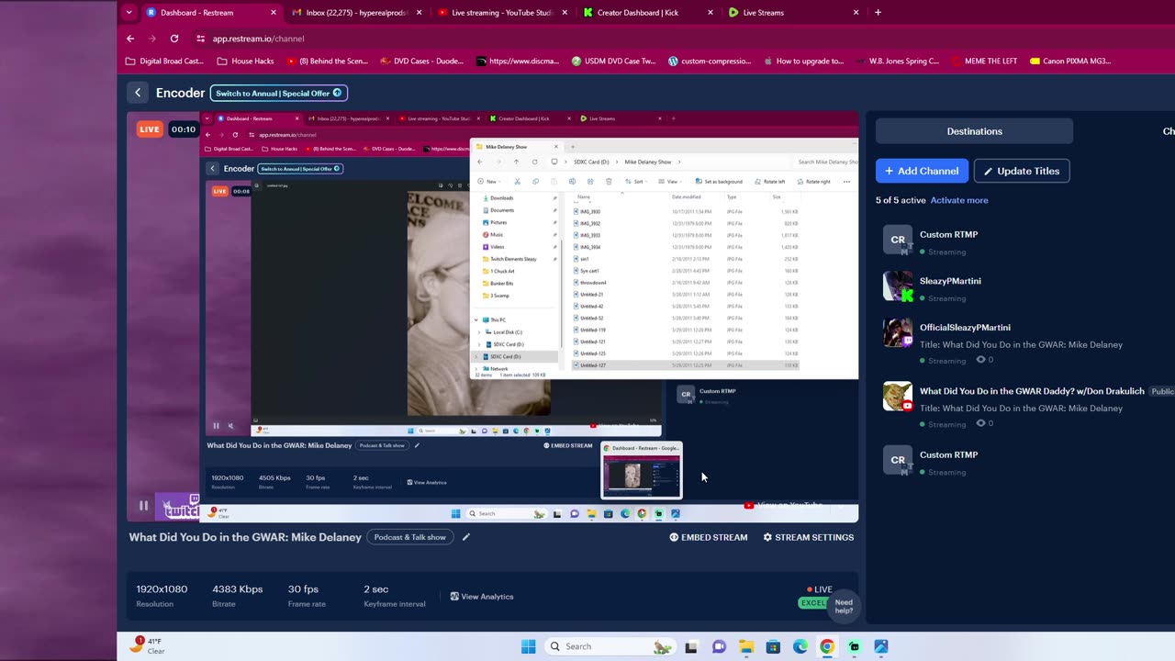Click the first Custom RTMP channel avatar
Screen dimensions: 1175x661
point(898,240)
